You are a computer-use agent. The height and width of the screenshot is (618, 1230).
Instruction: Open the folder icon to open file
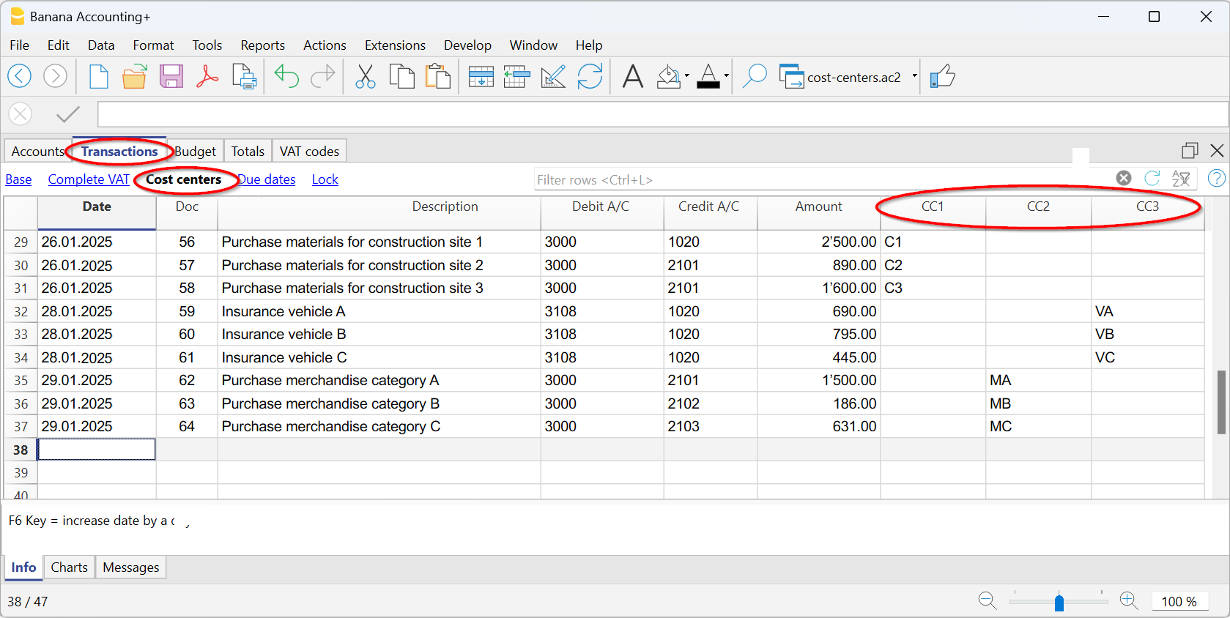point(134,76)
